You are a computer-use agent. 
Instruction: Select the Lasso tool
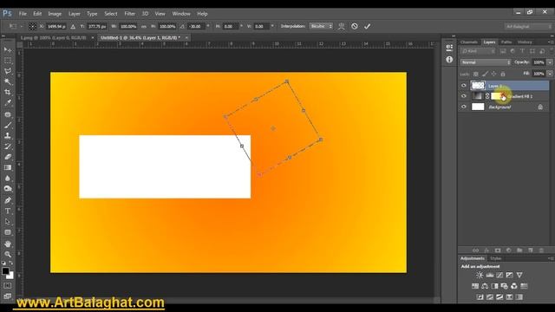click(8, 71)
